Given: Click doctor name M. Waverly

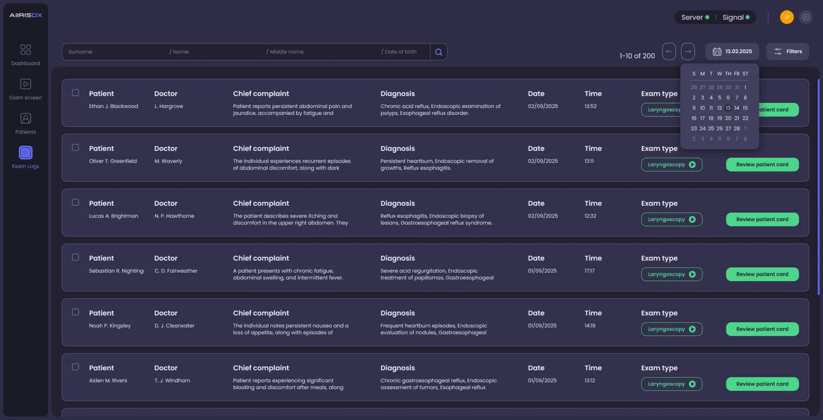Looking at the screenshot, I should [168, 161].
